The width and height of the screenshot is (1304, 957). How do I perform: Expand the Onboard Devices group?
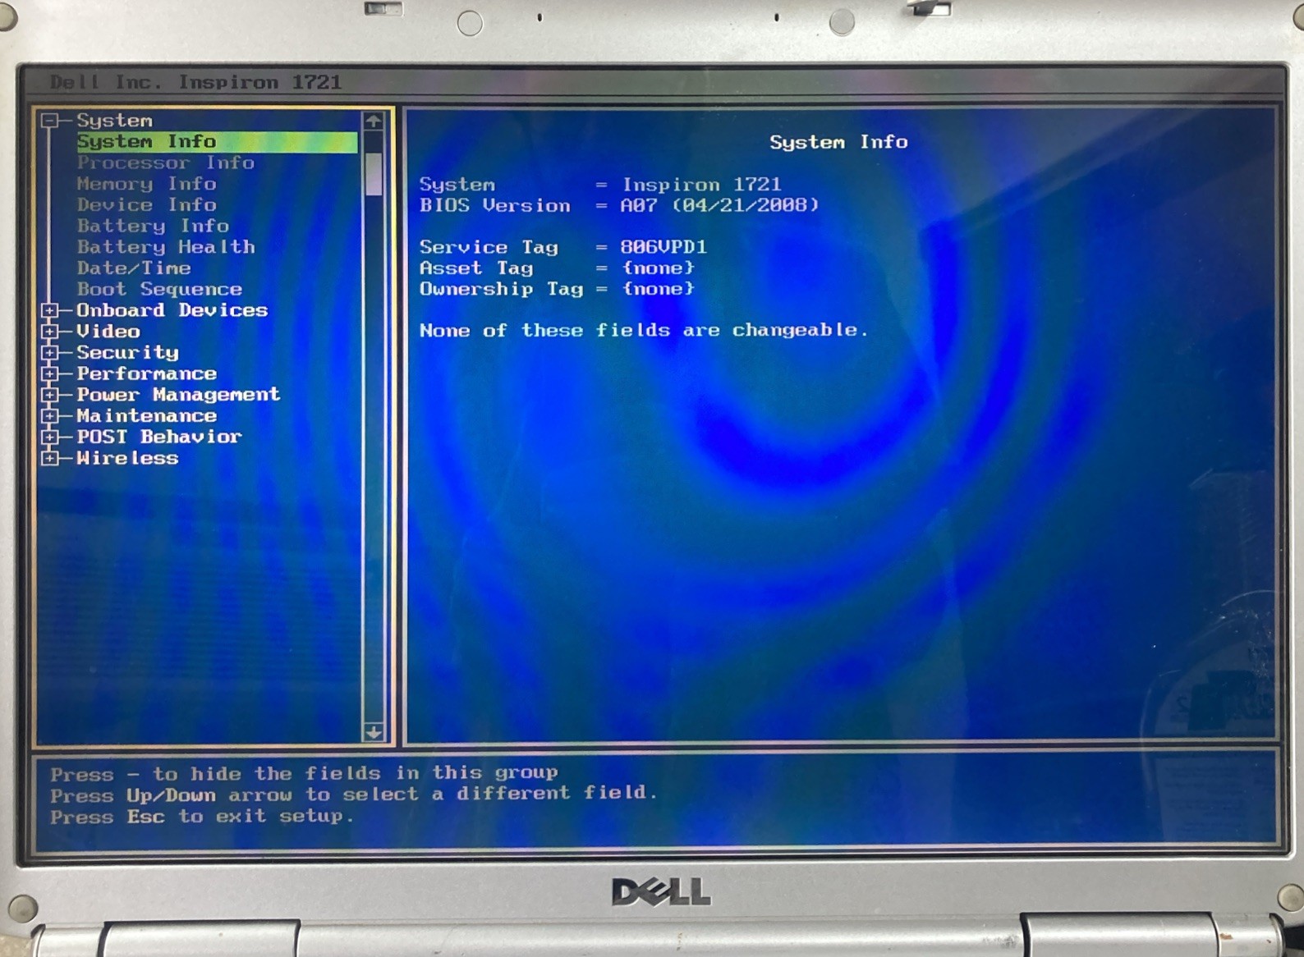[50, 311]
